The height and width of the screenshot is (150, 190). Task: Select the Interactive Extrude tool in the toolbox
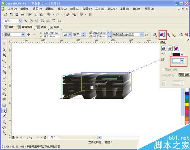(4, 111)
